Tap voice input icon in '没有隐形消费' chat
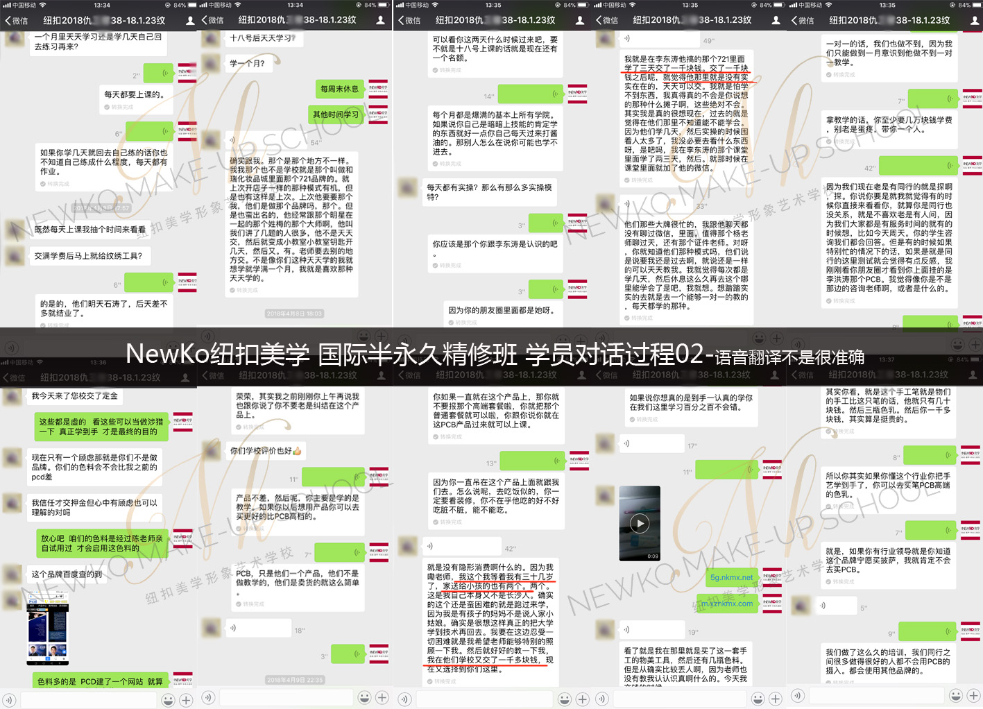 404,699
